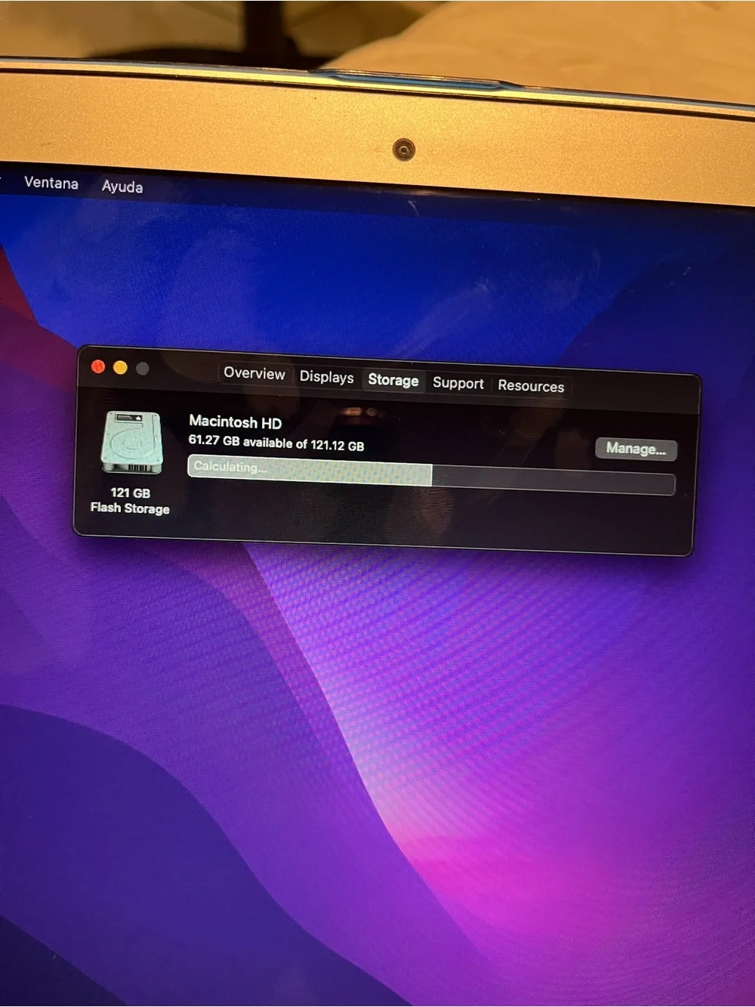Minimize the window with the yellow button
This screenshot has width=755, height=1007.
[x=120, y=368]
